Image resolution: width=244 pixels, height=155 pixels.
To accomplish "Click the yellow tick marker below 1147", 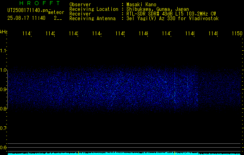I will click(175, 153).
